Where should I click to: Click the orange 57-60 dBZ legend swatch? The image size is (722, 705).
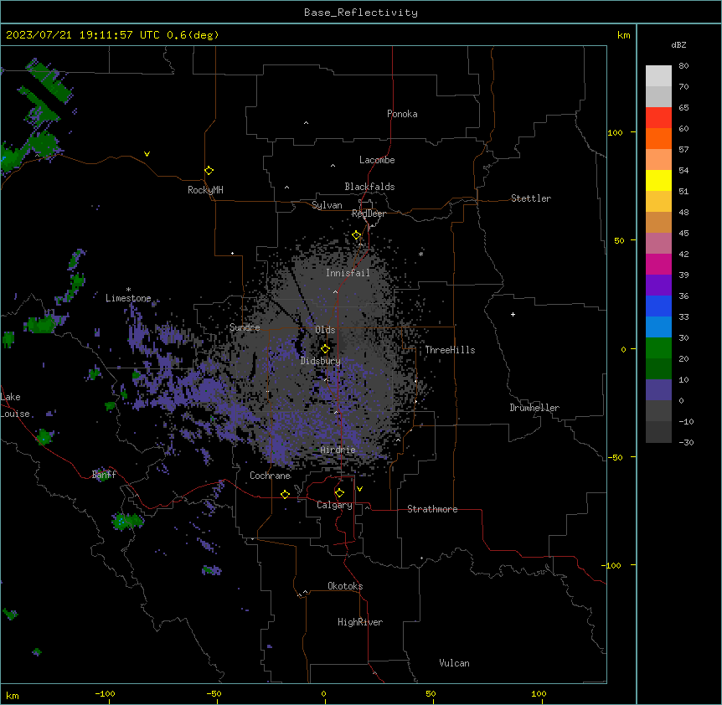(658, 138)
